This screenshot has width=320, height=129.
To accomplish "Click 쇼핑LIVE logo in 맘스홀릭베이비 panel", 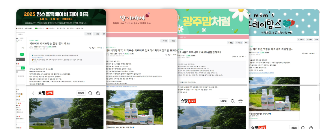I will [46, 93].
